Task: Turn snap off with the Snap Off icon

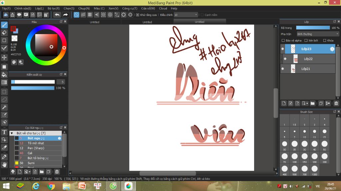Action: 76,15
